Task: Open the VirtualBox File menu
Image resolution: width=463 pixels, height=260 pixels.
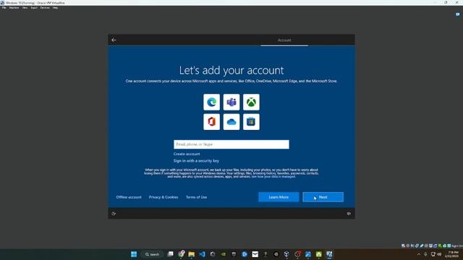Action: (x=4, y=8)
